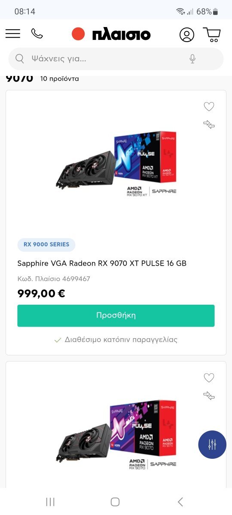Open Sapphire VGA Radeon RX 9070 XT title
This screenshot has height=515, width=232.
pyautogui.click(x=102, y=263)
